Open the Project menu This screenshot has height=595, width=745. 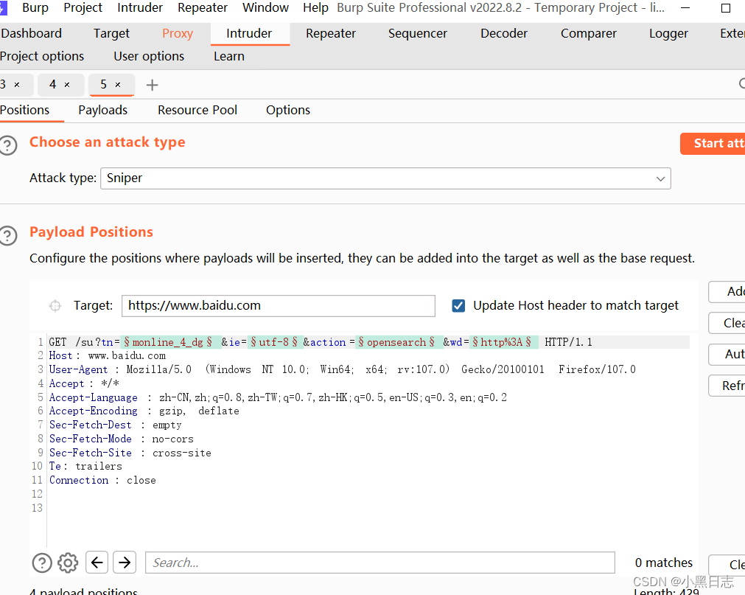83,8
